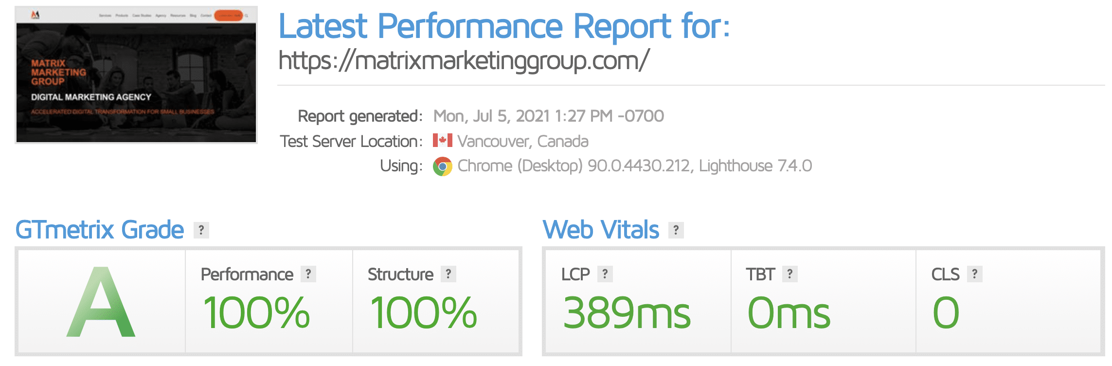Viewport: 1112px width, 366px height.
Task: Click the LCP help question mark
Action: coord(605,274)
